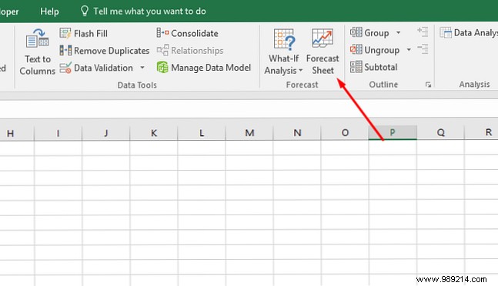Screen dimensions: 498x286
Task: Select column N header
Action: pyautogui.click(x=297, y=133)
